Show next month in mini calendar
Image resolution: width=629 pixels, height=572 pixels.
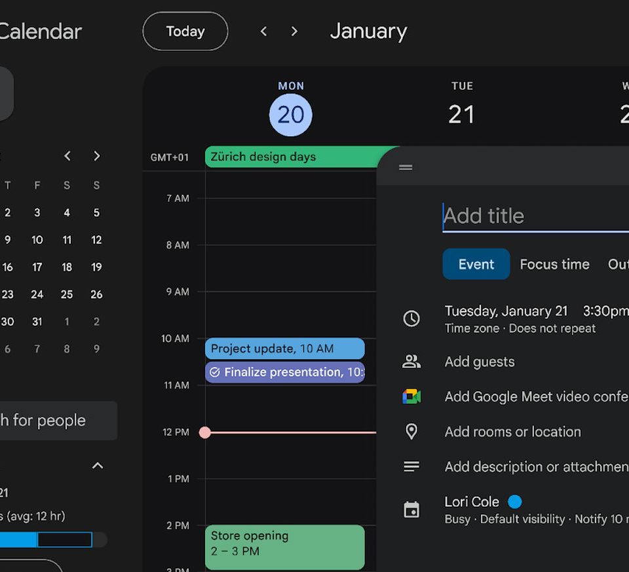coord(97,156)
